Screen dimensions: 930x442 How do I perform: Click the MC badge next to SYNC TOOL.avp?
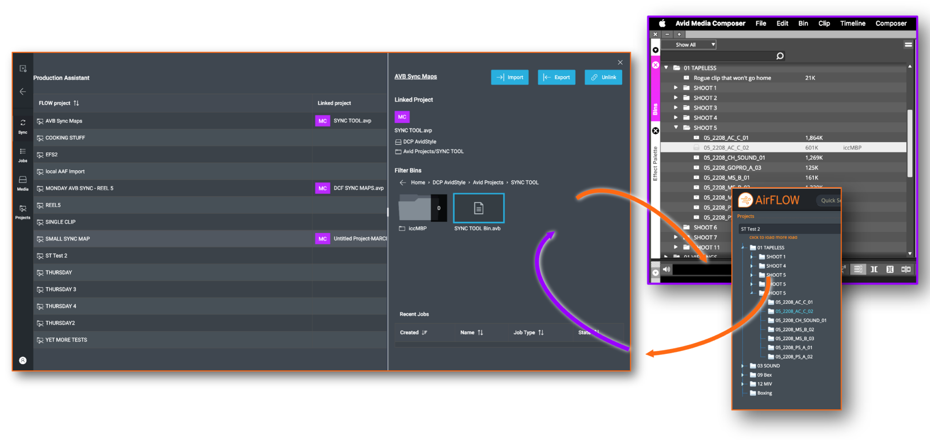322,121
